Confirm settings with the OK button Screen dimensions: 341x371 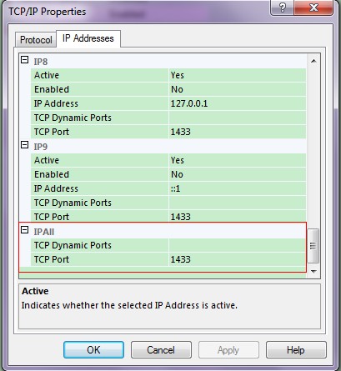point(93,349)
